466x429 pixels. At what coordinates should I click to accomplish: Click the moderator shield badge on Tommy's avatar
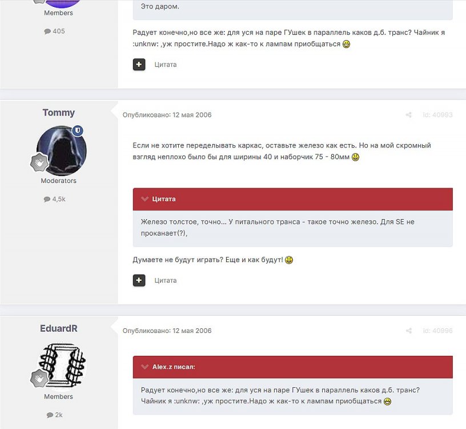tap(78, 130)
